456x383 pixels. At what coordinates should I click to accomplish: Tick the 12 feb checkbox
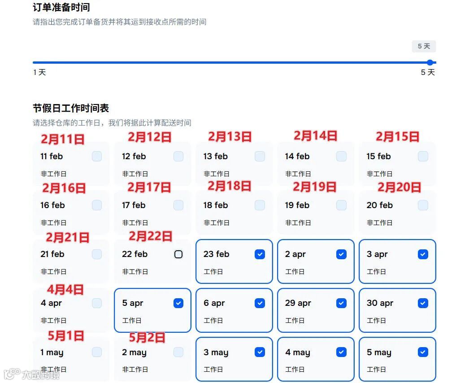coord(178,156)
